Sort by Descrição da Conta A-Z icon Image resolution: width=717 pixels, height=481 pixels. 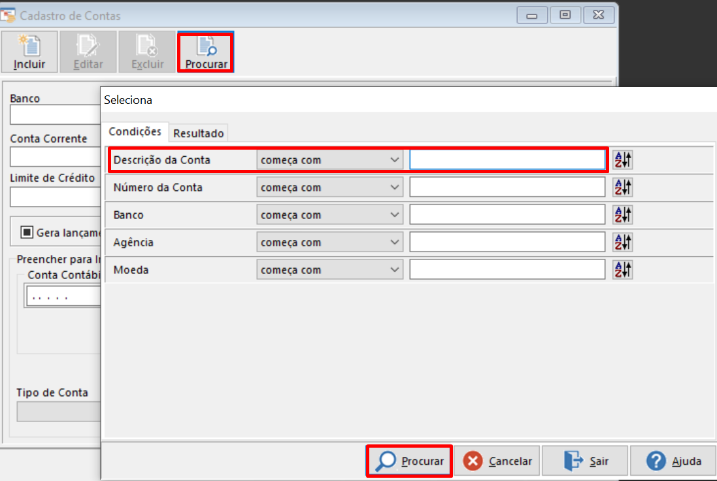coord(622,160)
